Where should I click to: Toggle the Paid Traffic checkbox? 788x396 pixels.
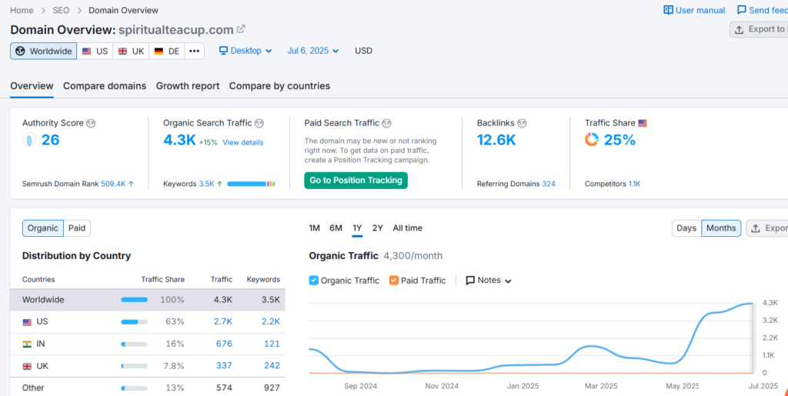(x=393, y=280)
